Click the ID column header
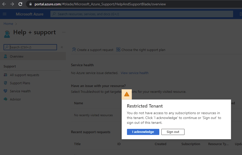242x155 pixels. (x=119, y=144)
